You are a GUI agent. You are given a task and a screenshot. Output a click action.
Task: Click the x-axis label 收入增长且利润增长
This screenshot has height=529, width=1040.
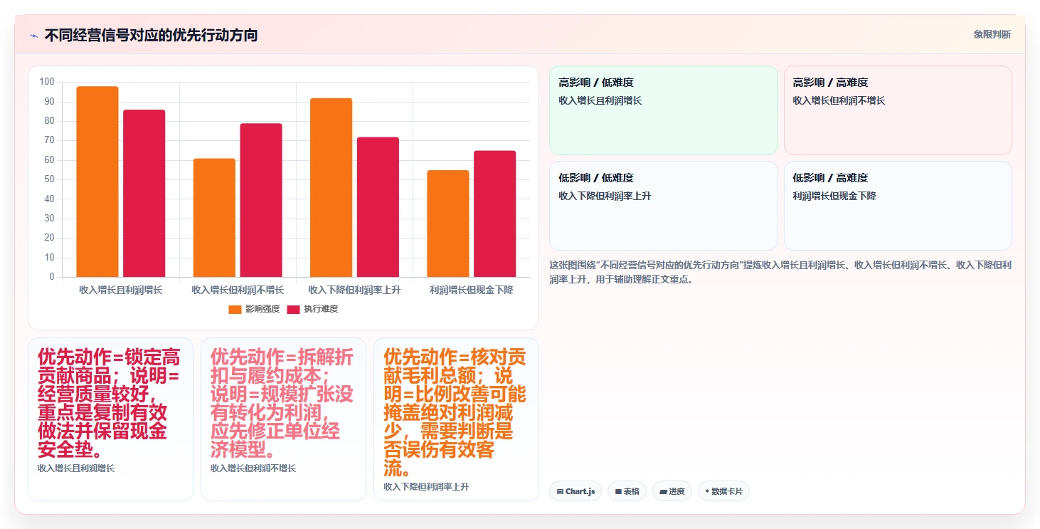[121, 290]
